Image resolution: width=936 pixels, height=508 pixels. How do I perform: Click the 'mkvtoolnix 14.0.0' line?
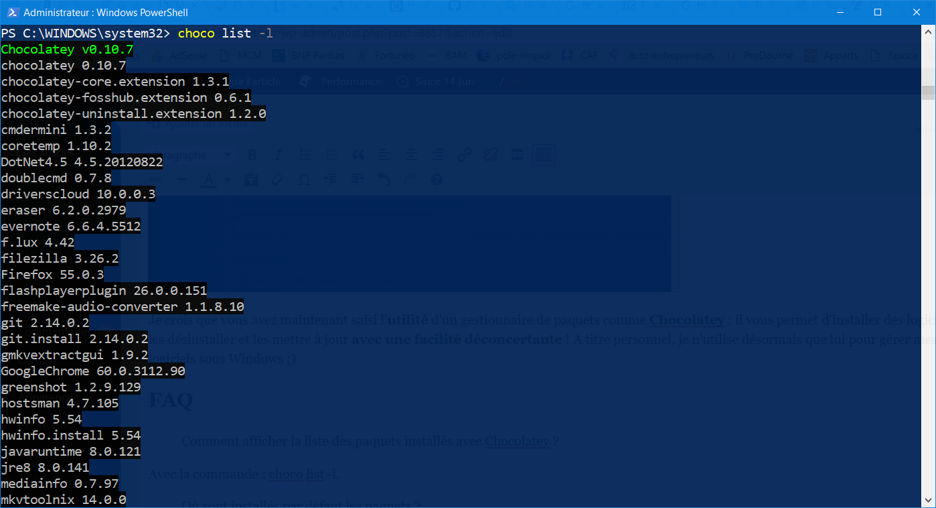tap(63, 500)
